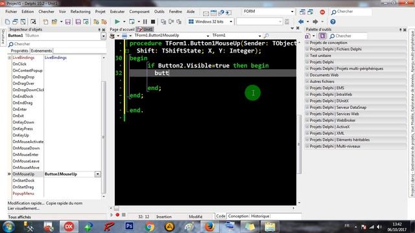The image size is (415, 233).
Task: Click the macro play triangle in status bar
Action: click(x=112, y=215)
